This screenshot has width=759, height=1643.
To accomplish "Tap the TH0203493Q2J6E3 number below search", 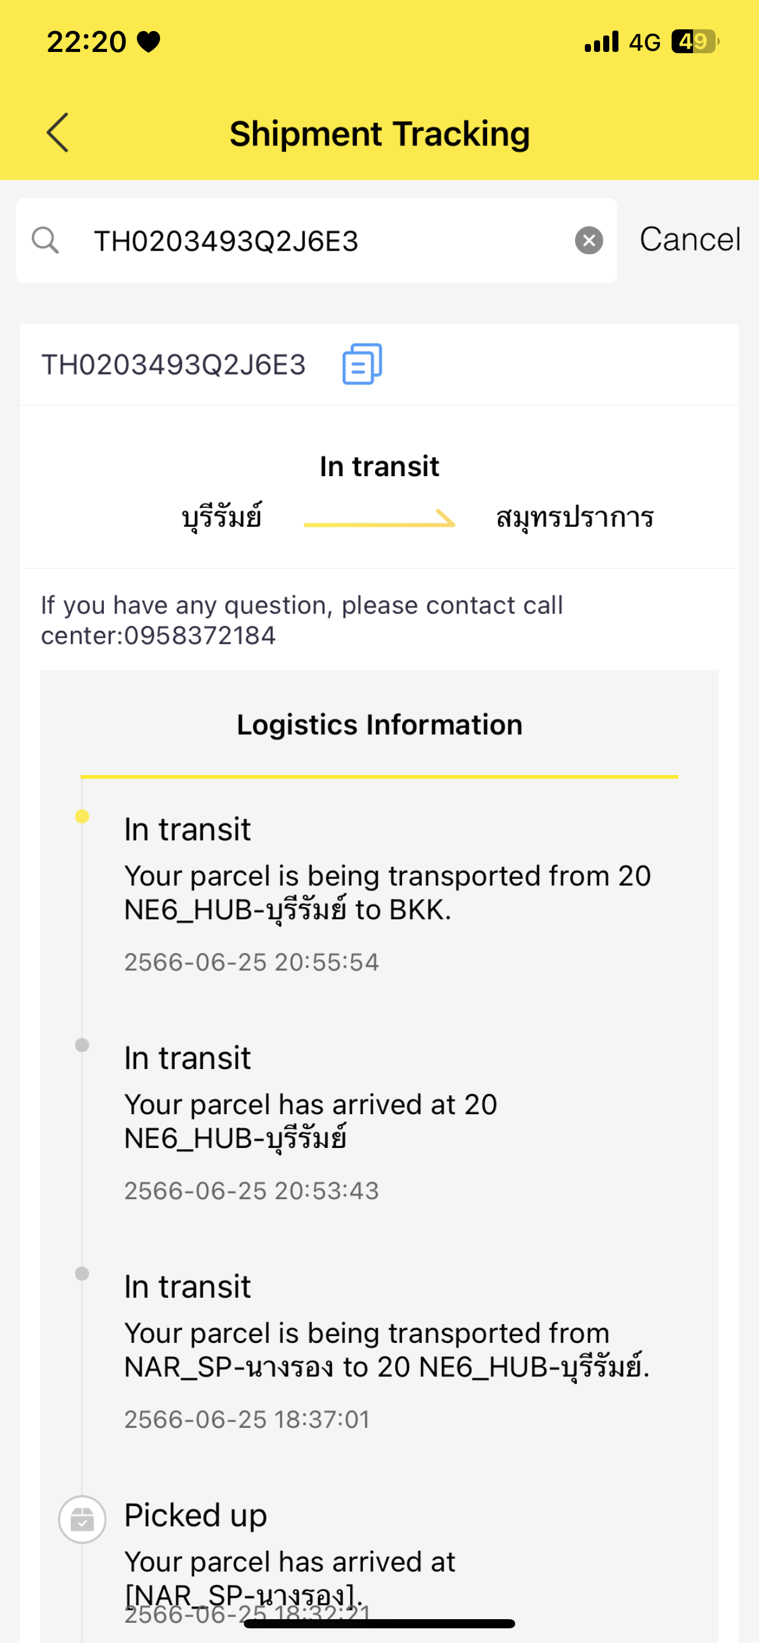I will [174, 365].
